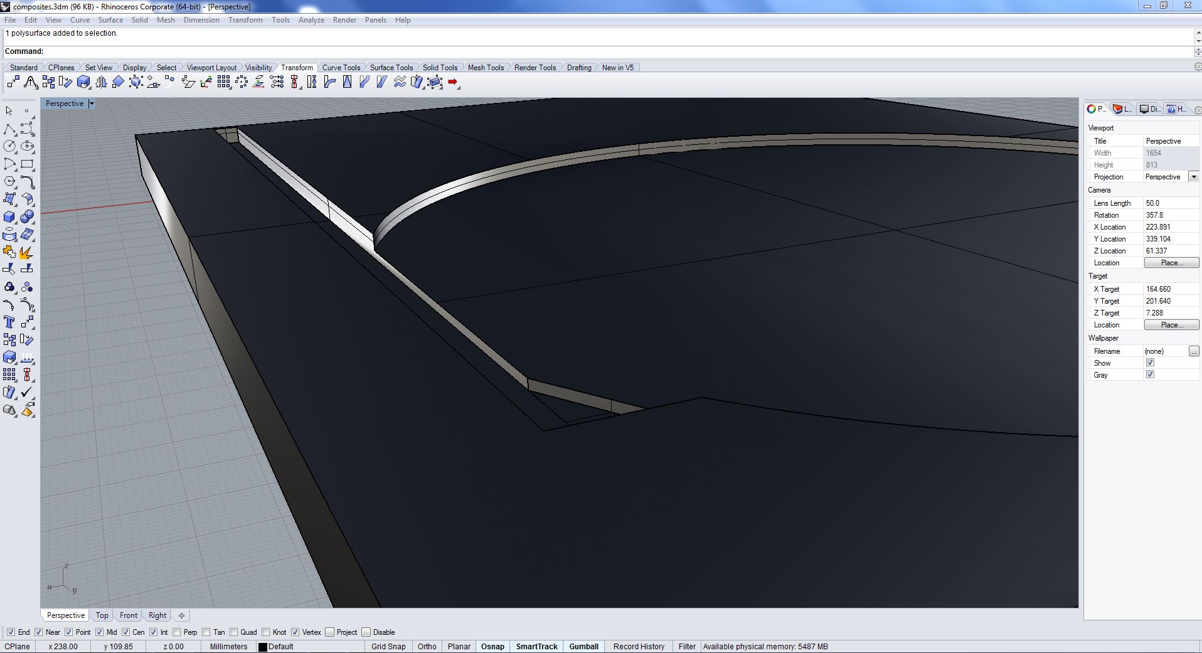Toggle the End object snap

(11, 632)
